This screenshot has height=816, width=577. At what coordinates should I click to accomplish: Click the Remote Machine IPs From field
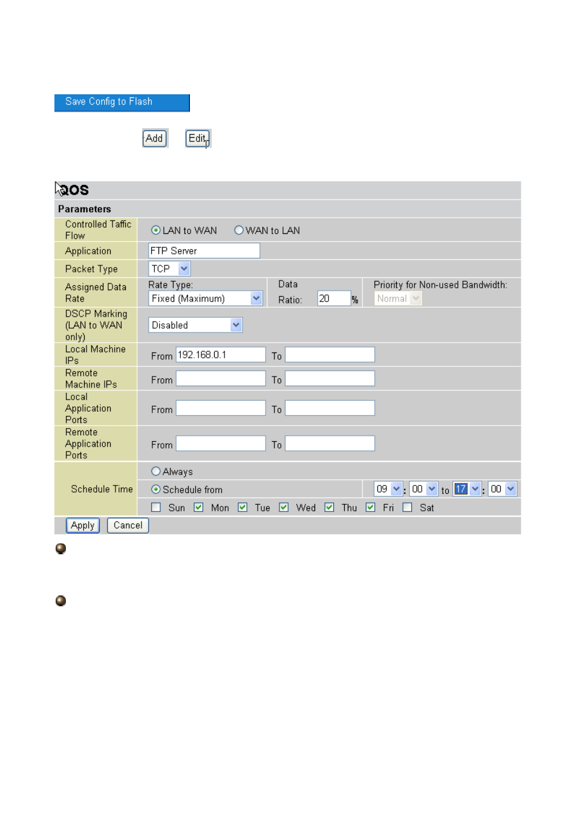[x=221, y=379]
